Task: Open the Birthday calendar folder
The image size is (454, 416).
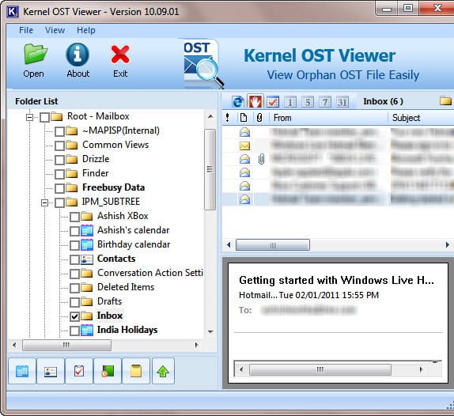Action: (x=134, y=244)
